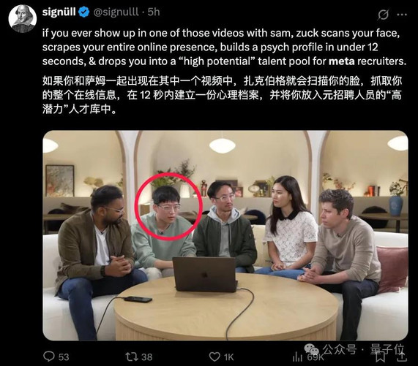Click the bold word meta in the post

[341, 61]
